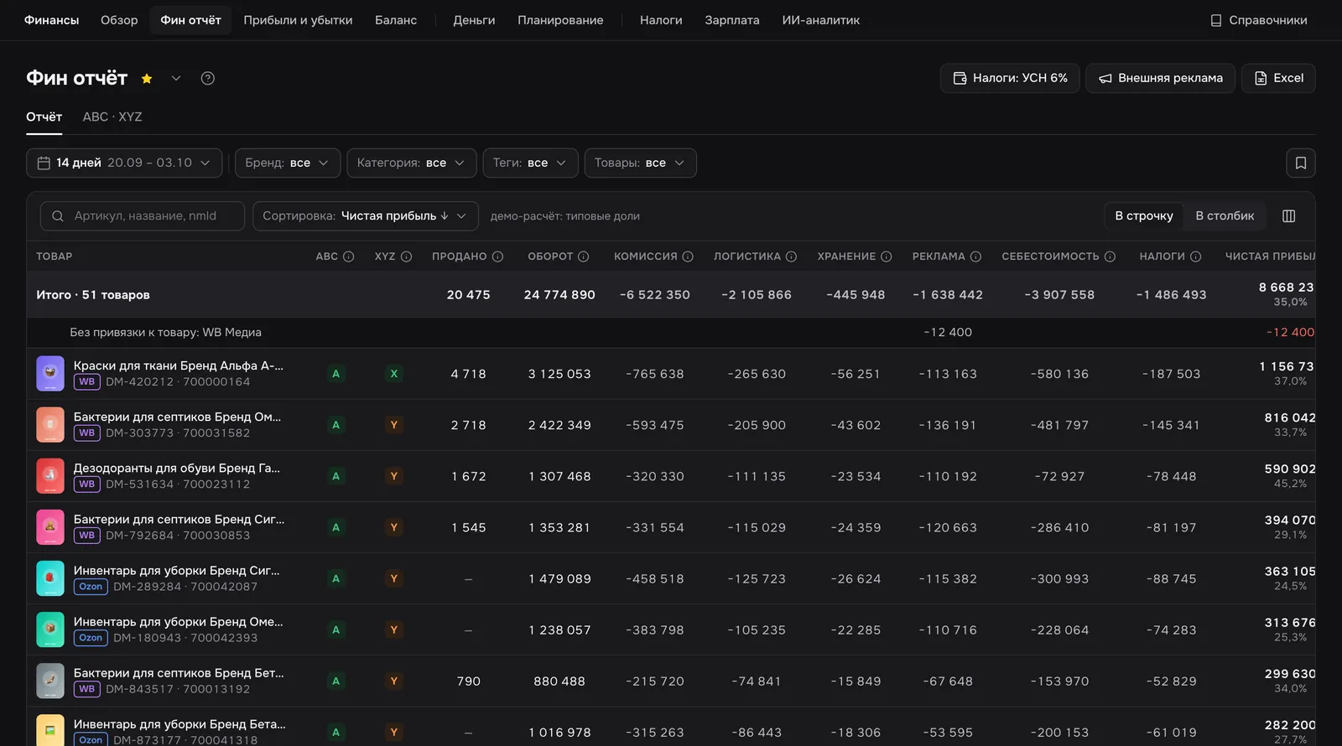Click the Бактерии для септиков Бренд Ом product name
The width and height of the screenshot is (1342, 746).
pos(177,417)
